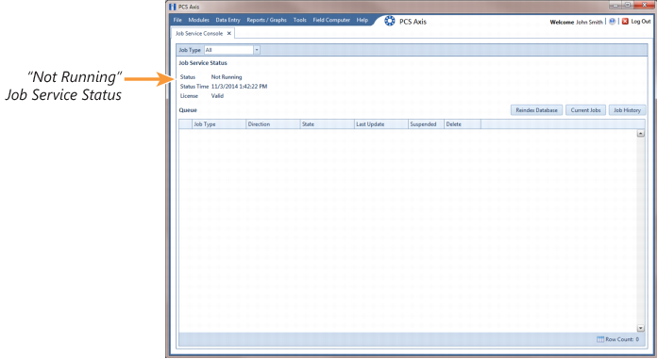658x359 pixels.
Task: Sort by Last Update column header
Action: coord(381,124)
